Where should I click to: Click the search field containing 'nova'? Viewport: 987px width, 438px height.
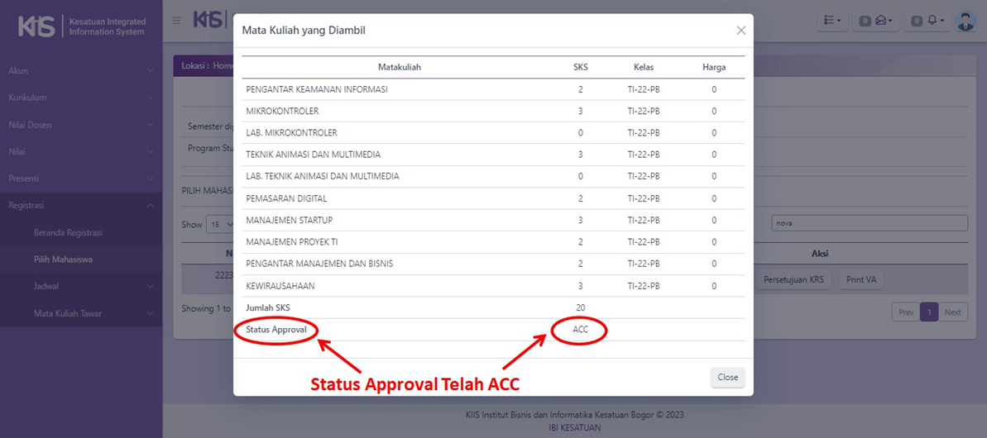click(869, 223)
